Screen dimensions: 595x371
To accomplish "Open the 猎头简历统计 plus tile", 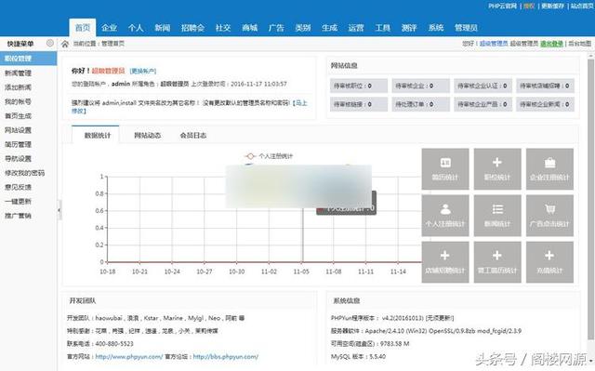I will click(x=497, y=262).
